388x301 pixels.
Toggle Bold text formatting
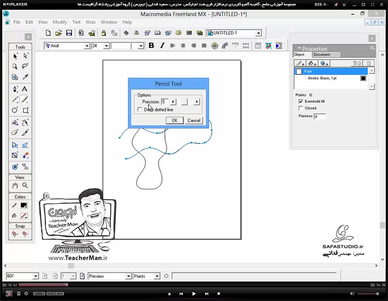pos(151,46)
